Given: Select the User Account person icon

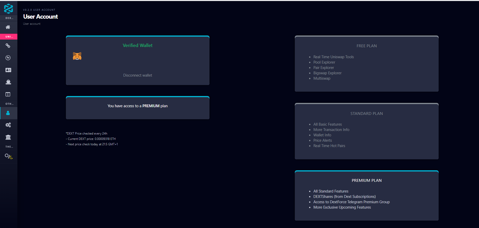Looking at the screenshot, I should [x=8, y=113].
